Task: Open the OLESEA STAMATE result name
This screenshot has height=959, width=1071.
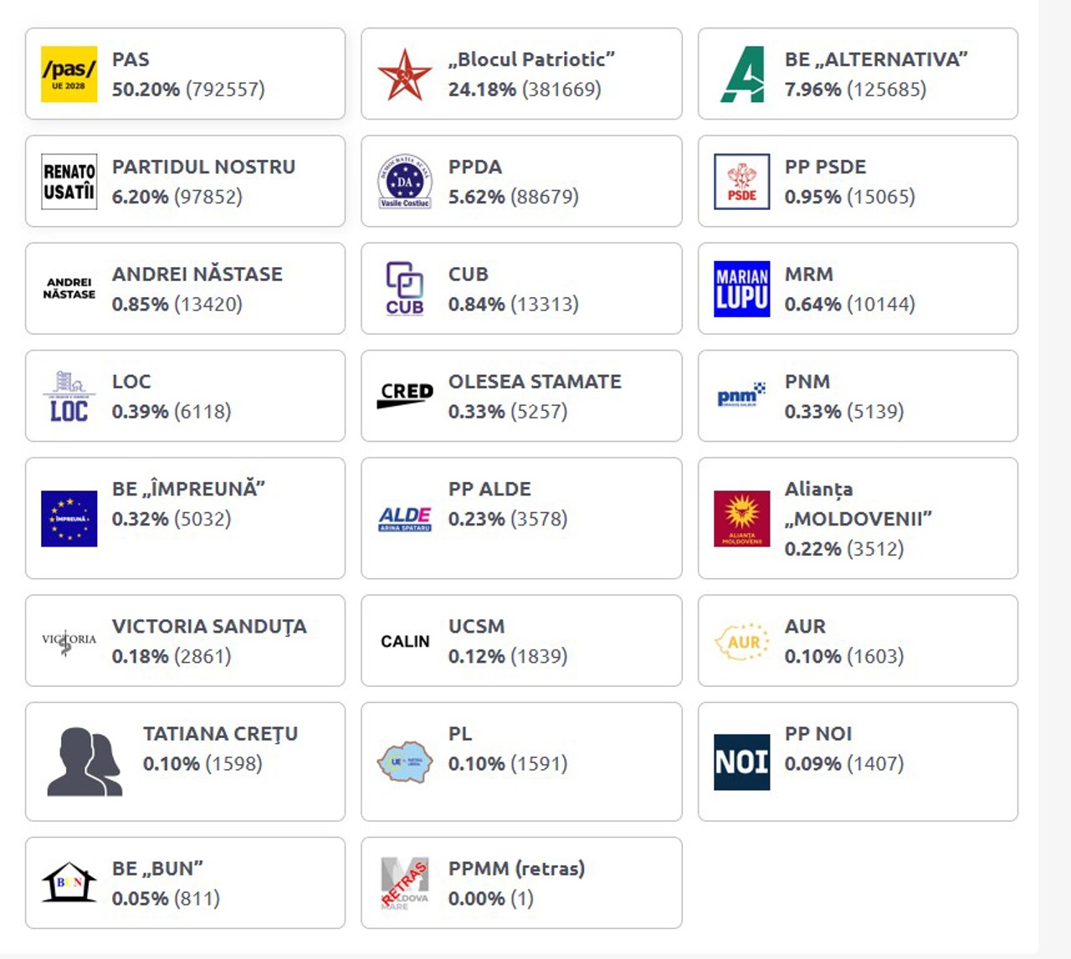Action: [535, 382]
